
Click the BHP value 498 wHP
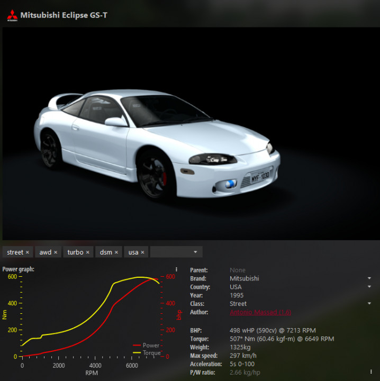pos(273,330)
